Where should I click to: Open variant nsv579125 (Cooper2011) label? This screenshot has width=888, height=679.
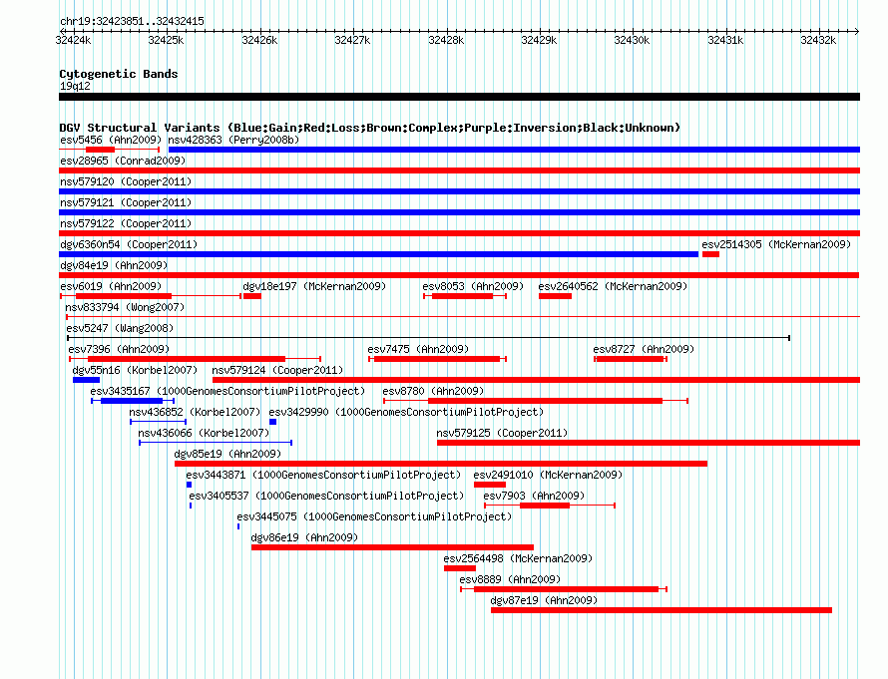(502, 433)
